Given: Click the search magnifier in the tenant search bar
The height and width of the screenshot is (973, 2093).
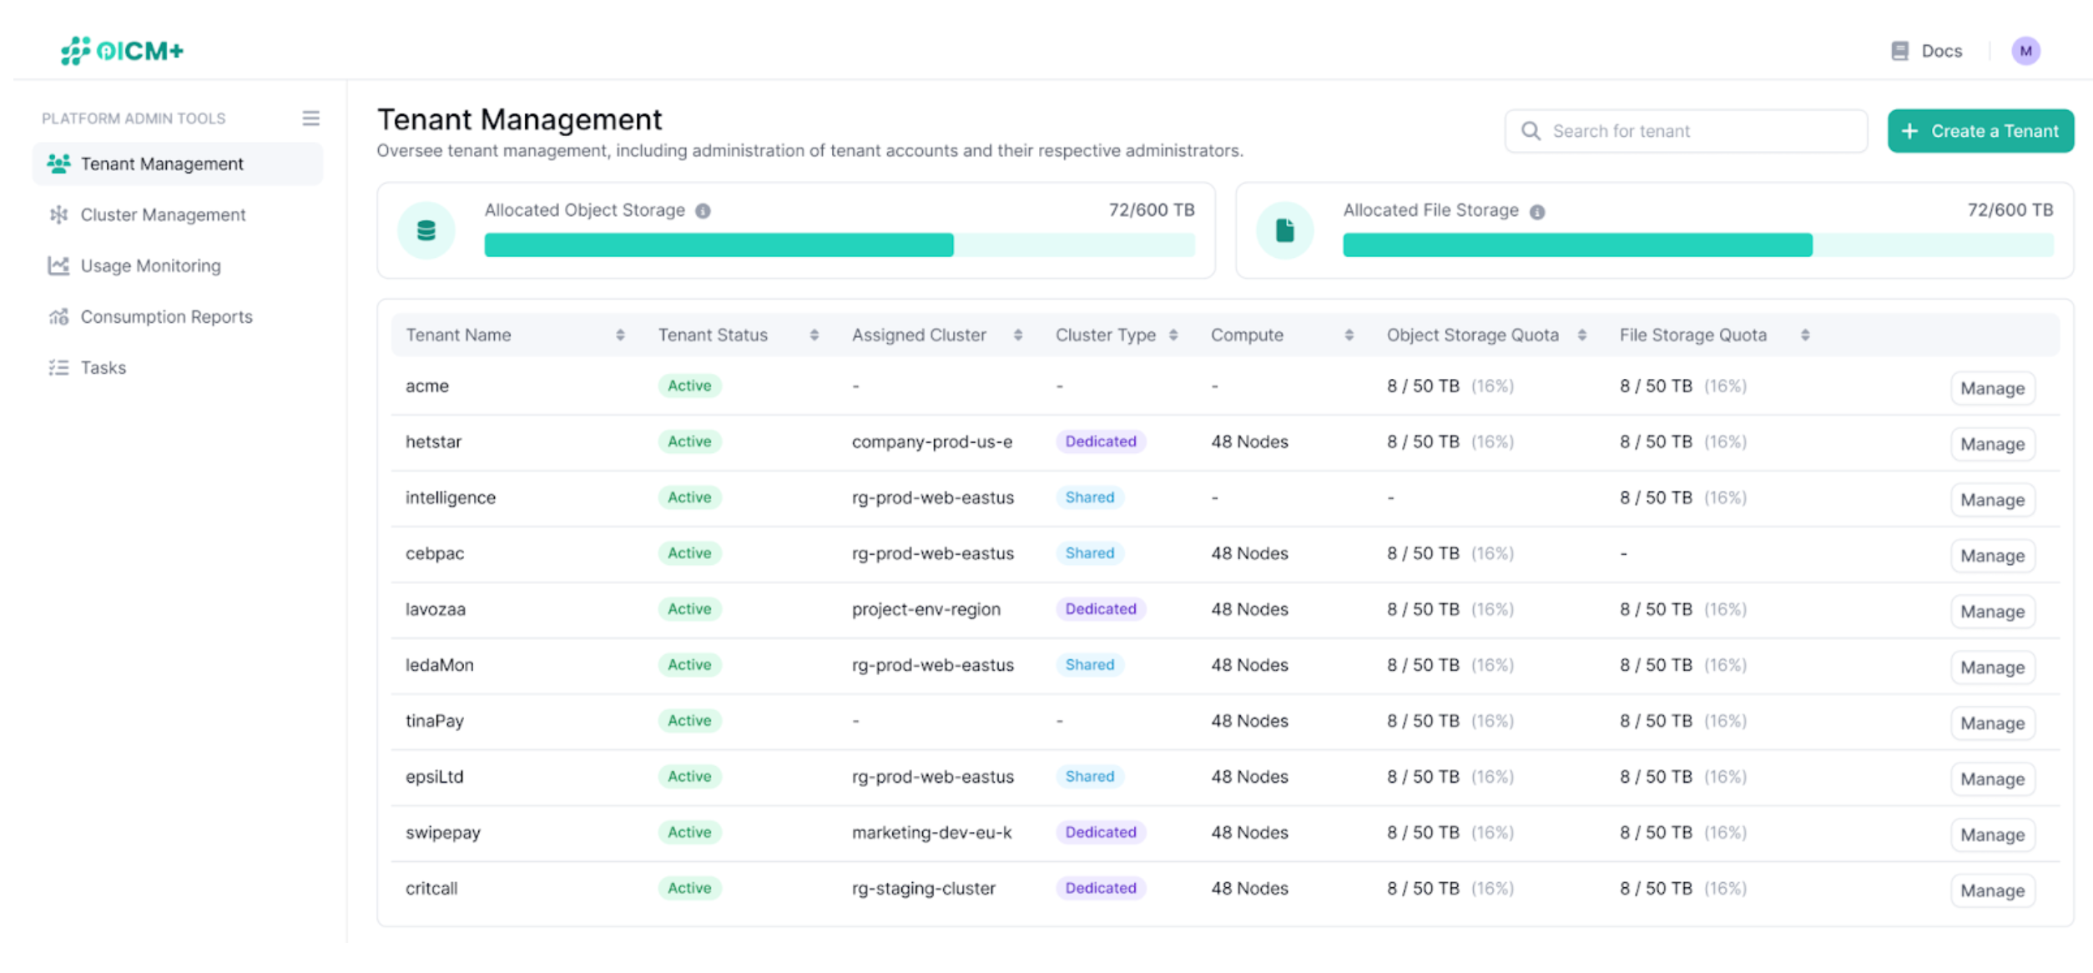Looking at the screenshot, I should click(1531, 131).
